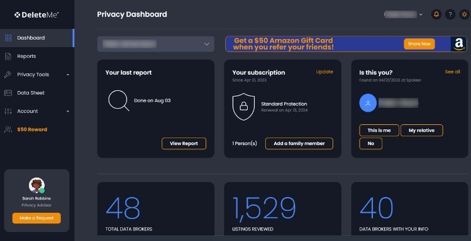The width and height of the screenshot is (471, 241).
Task: Open the Reports menu item
Action: click(x=37, y=56)
